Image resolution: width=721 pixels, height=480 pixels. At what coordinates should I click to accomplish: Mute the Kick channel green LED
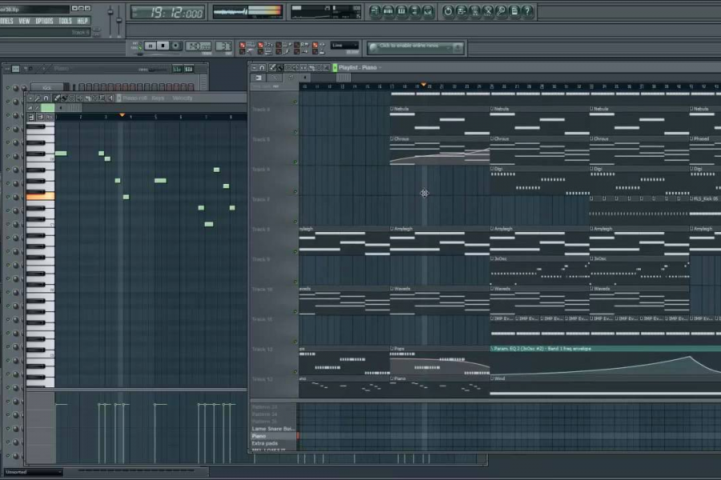(7, 88)
